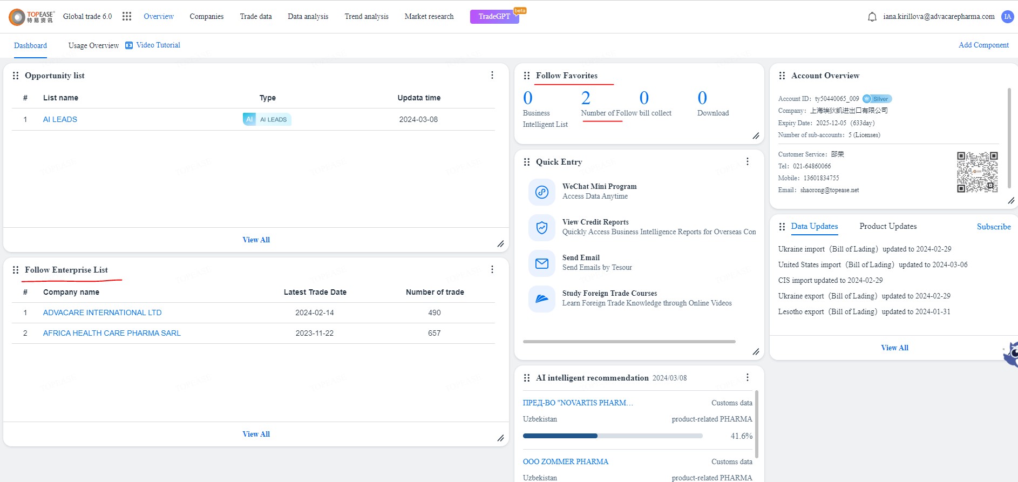Click the Silver membership badge
This screenshot has height=482, width=1018.
point(877,99)
